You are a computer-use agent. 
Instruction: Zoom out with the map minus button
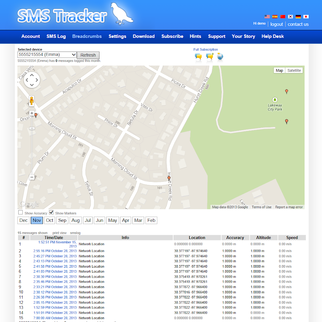(x=32, y=177)
